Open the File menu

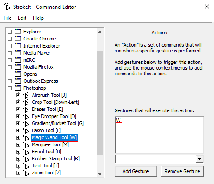click(8, 18)
